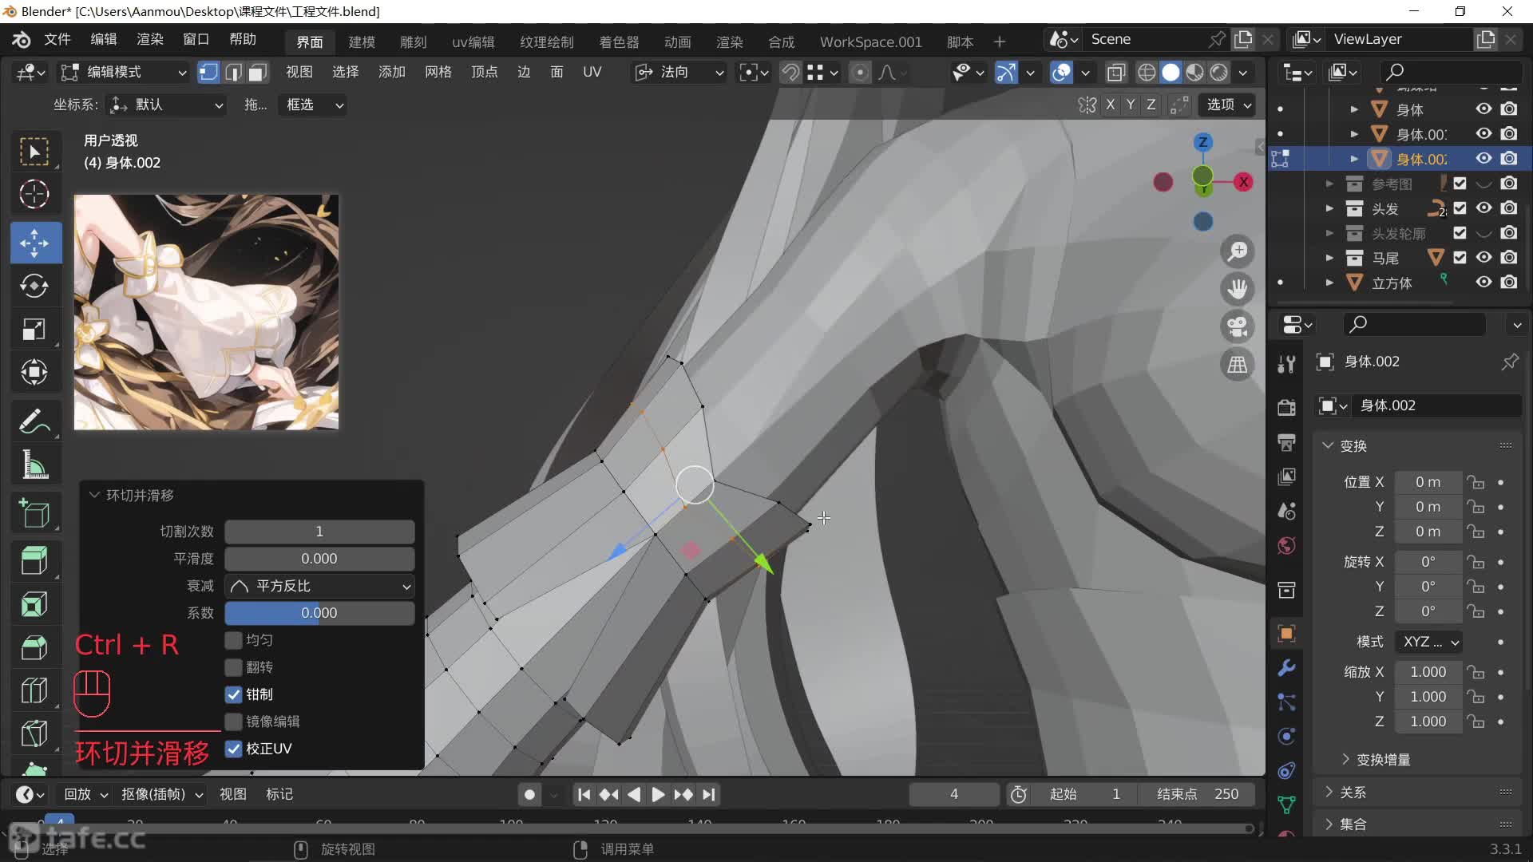Toggle proportional editing

[860, 73]
